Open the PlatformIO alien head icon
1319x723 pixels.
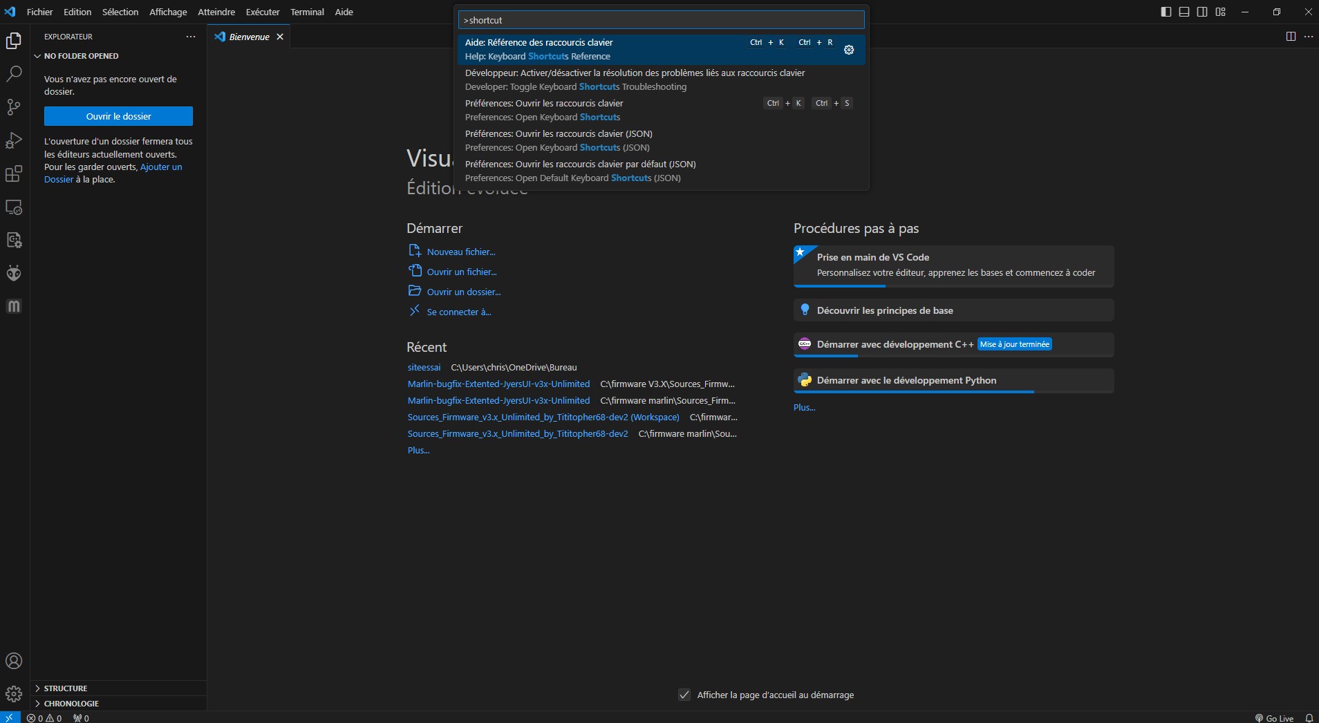click(14, 273)
